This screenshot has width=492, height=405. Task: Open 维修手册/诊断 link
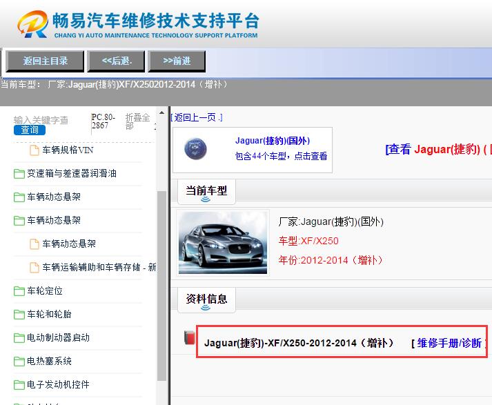(x=449, y=343)
